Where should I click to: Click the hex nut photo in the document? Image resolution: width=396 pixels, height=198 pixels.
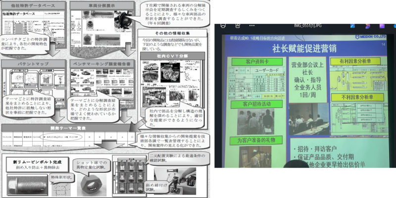[91, 185]
